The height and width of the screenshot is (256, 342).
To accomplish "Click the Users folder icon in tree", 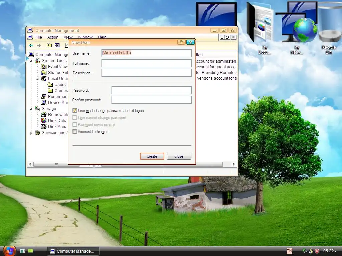I will click(50, 84).
